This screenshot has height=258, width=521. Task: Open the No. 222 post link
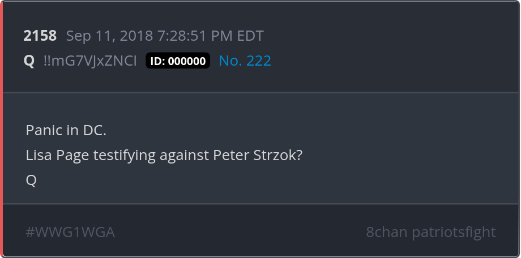point(245,61)
